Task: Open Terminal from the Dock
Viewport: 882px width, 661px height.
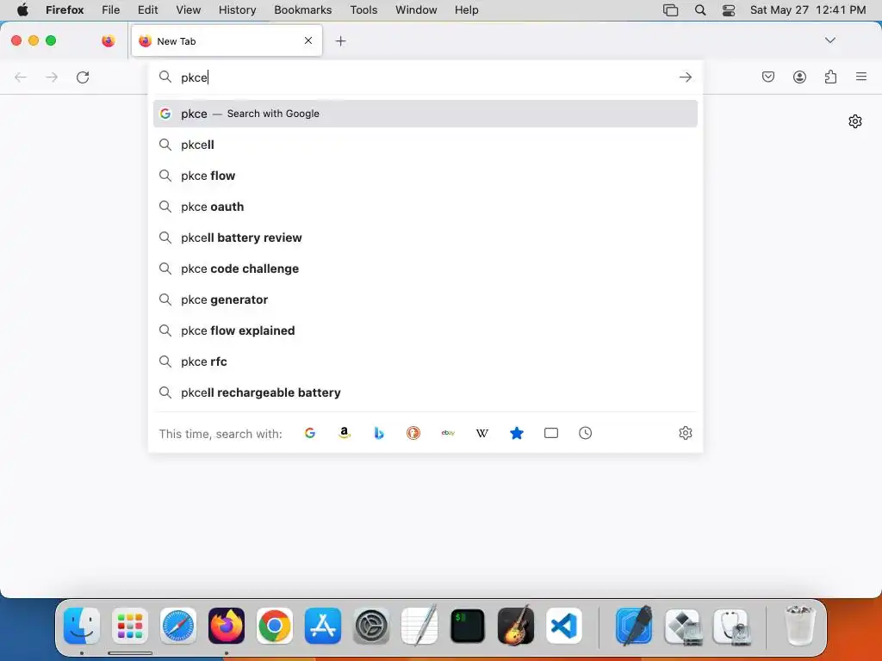Action: click(468, 626)
